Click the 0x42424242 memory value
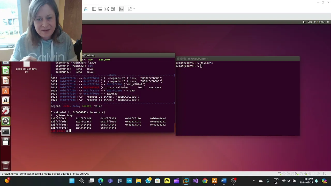Screen dimensions: 331x186 click(158, 125)
